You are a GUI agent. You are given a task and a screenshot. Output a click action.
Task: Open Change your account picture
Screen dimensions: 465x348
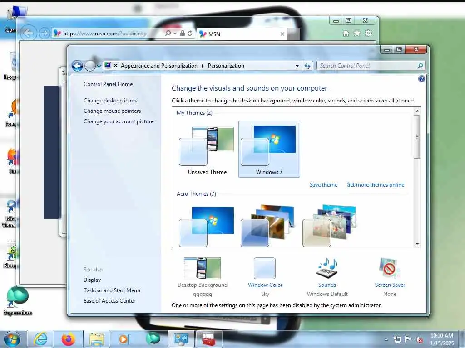[x=119, y=121]
